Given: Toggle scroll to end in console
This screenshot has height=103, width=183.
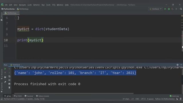Looking at the screenshot, I should pos(9,80).
